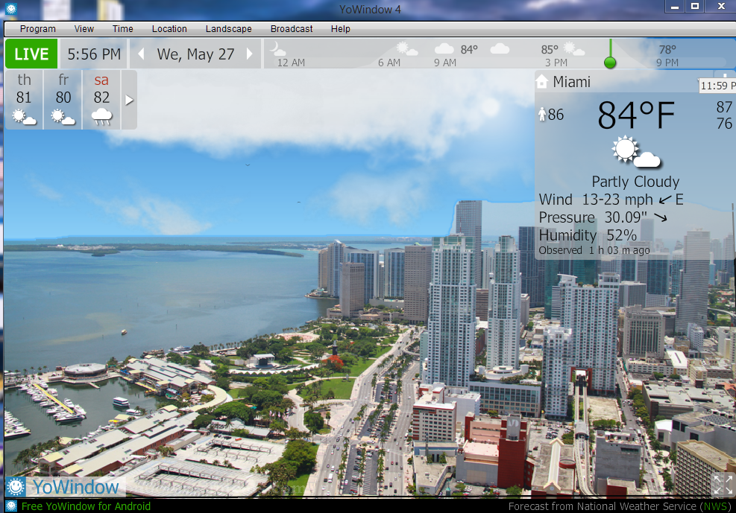
Task: Click the green time slider handle
Action: 610,62
